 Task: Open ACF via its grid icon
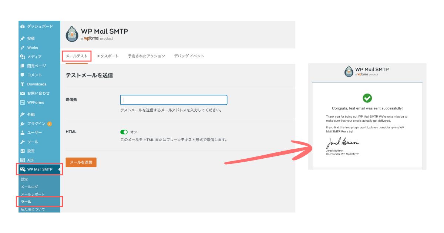tap(23, 160)
